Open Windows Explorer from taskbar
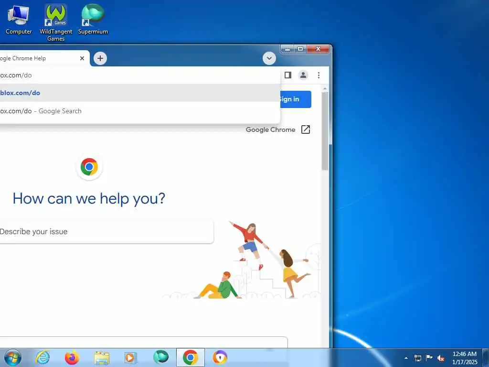 pos(102,358)
